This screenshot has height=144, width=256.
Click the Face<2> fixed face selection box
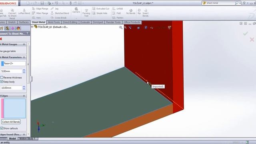(13, 64)
